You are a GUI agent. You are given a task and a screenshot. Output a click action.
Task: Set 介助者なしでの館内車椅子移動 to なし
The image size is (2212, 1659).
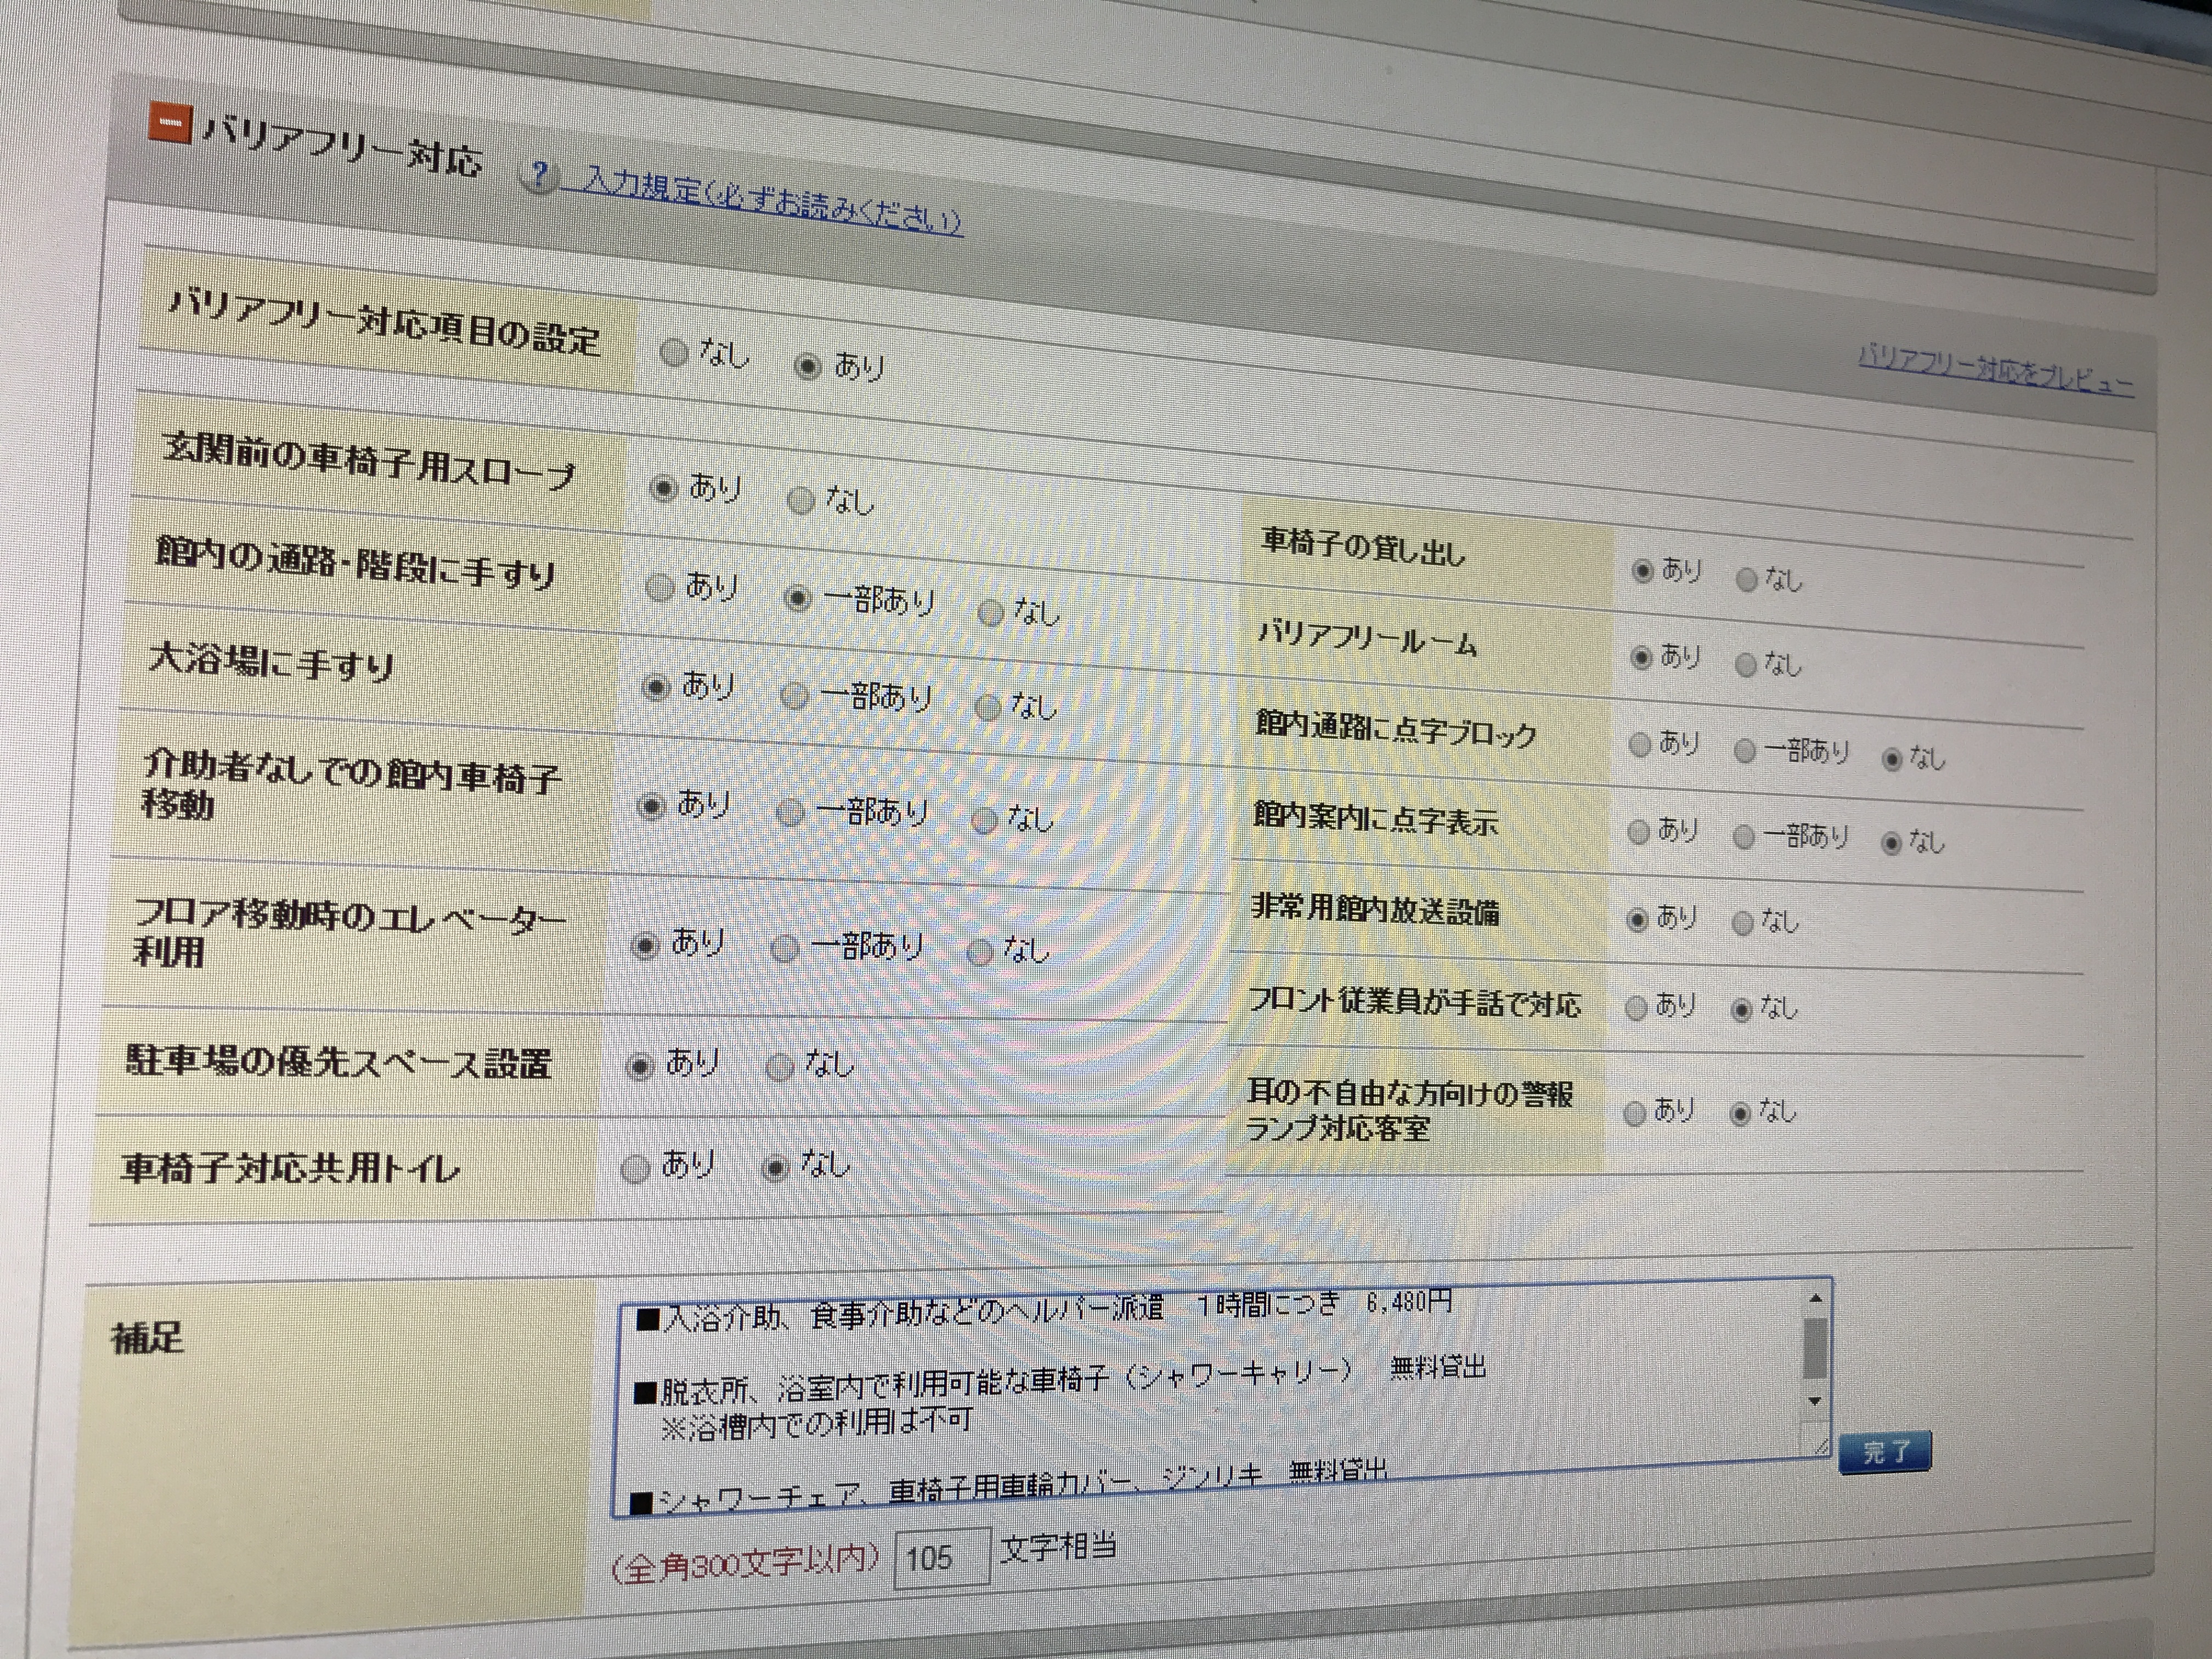pyautogui.click(x=985, y=821)
